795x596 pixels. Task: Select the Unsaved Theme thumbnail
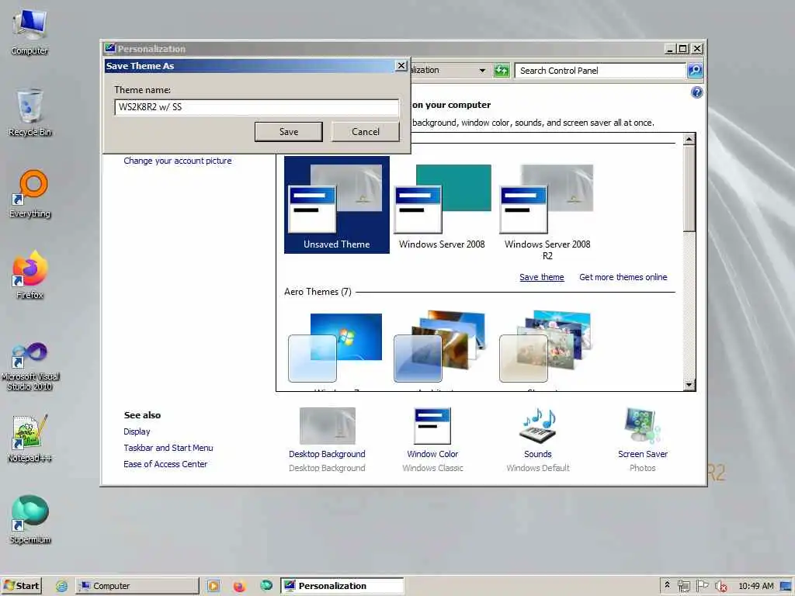click(x=337, y=204)
